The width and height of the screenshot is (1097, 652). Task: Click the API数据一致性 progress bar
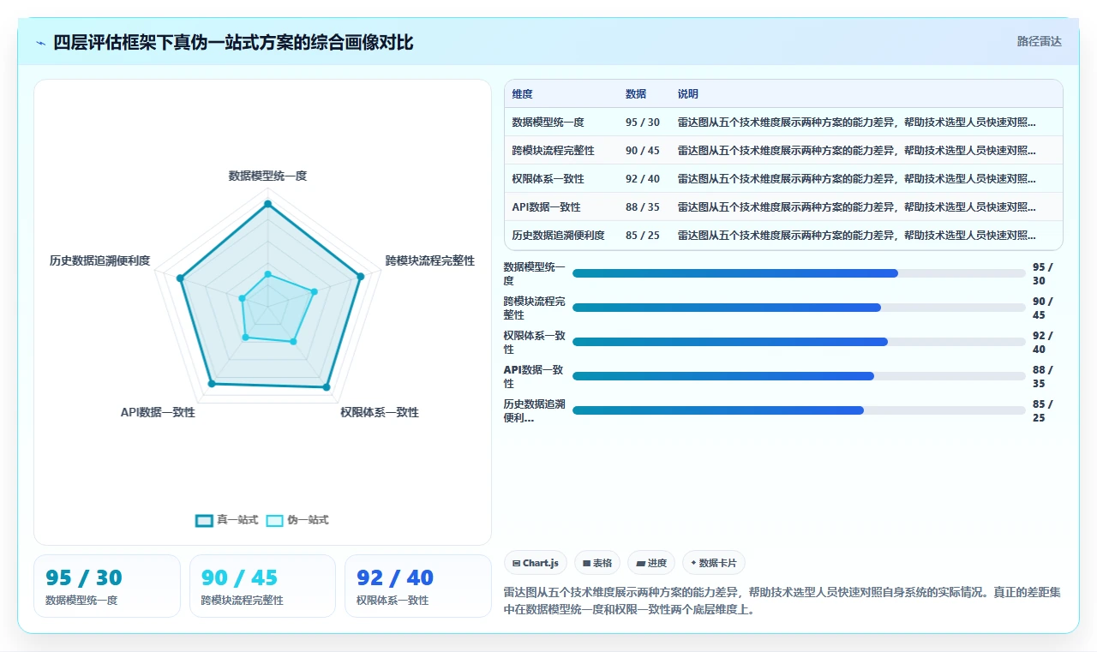click(799, 376)
